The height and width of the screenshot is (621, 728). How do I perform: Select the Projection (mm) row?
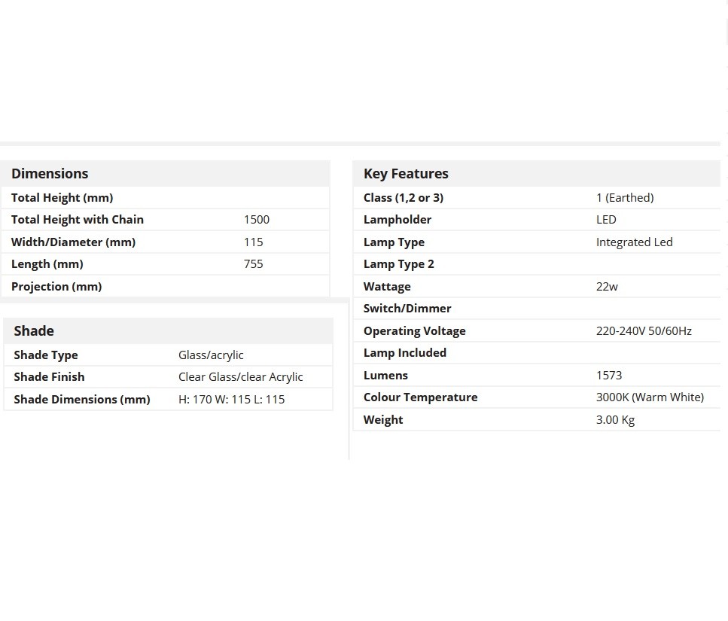pos(166,286)
